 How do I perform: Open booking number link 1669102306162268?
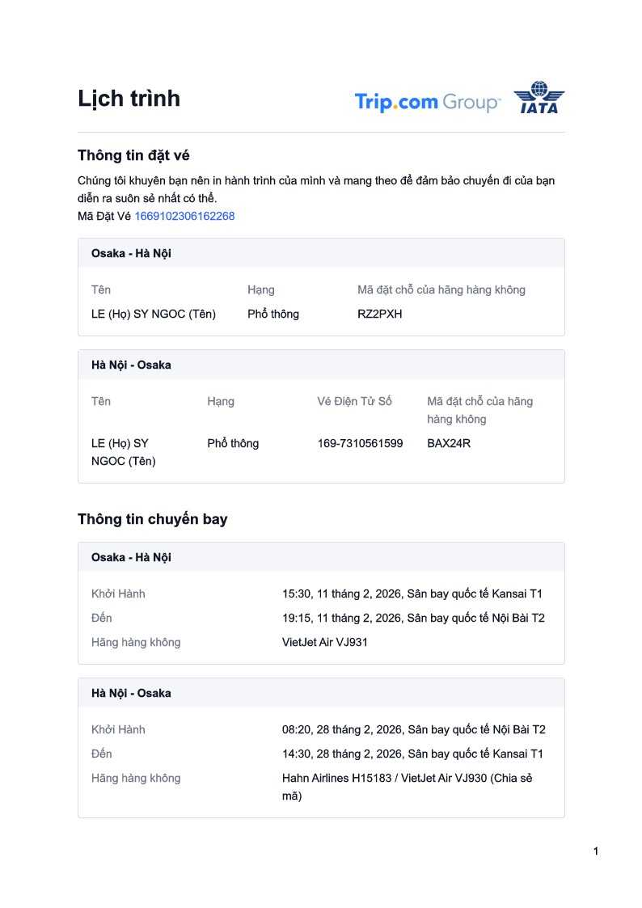tap(184, 216)
